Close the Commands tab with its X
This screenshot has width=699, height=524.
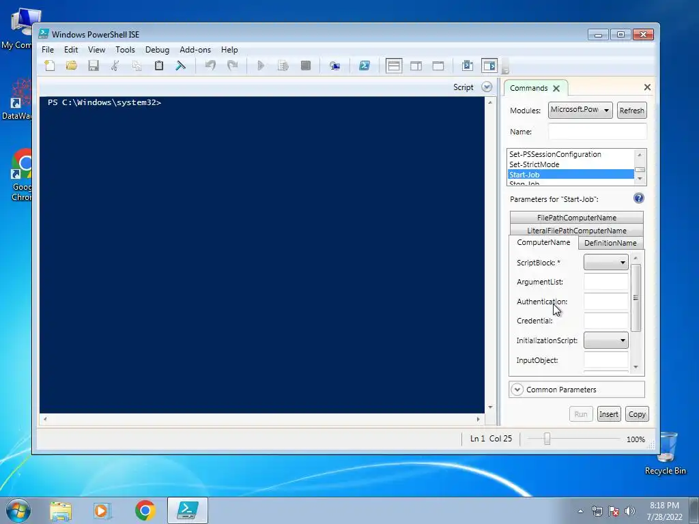pos(556,88)
